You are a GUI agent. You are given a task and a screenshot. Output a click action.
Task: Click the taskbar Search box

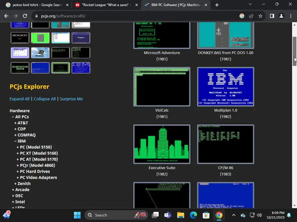[x=116, y=215]
